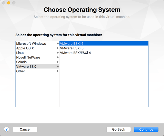Click the help question mark icon
Image resolution: width=164 pixels, height=136 pixels.
click(x=7, y=129)
